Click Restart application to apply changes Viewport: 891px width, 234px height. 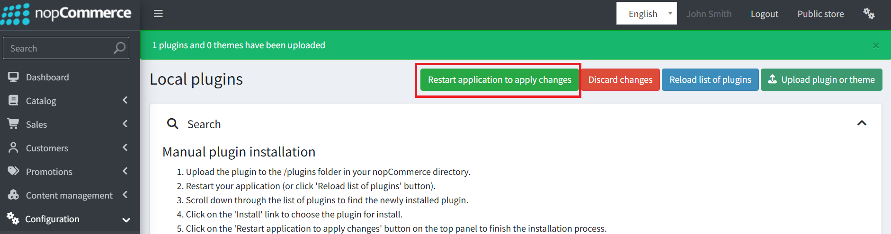pyautogui.click(x=499, y=80)
